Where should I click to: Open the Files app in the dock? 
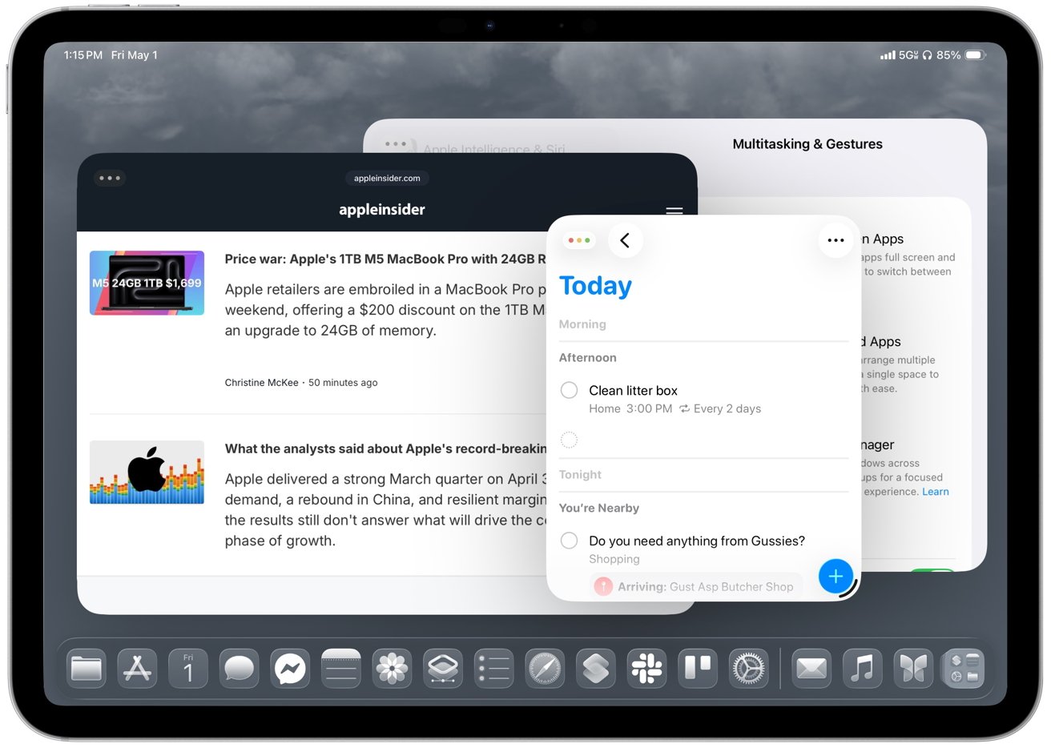click(x=87, y=668)
